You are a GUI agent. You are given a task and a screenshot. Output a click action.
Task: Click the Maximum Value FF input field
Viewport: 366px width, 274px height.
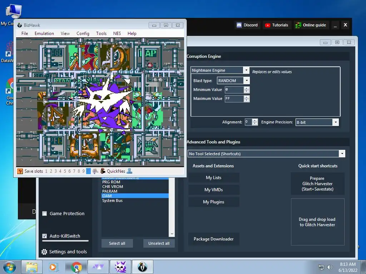[234, 99]
